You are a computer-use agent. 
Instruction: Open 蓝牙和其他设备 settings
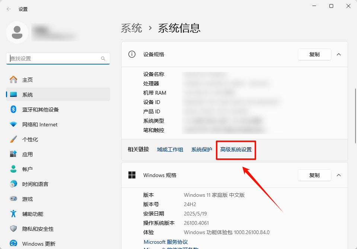(58, 110)
